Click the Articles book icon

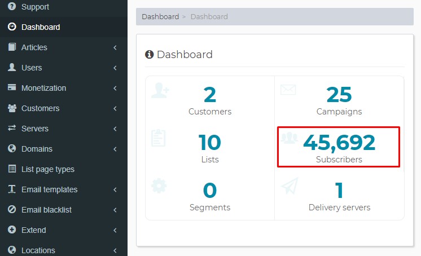tap(12, 47)
